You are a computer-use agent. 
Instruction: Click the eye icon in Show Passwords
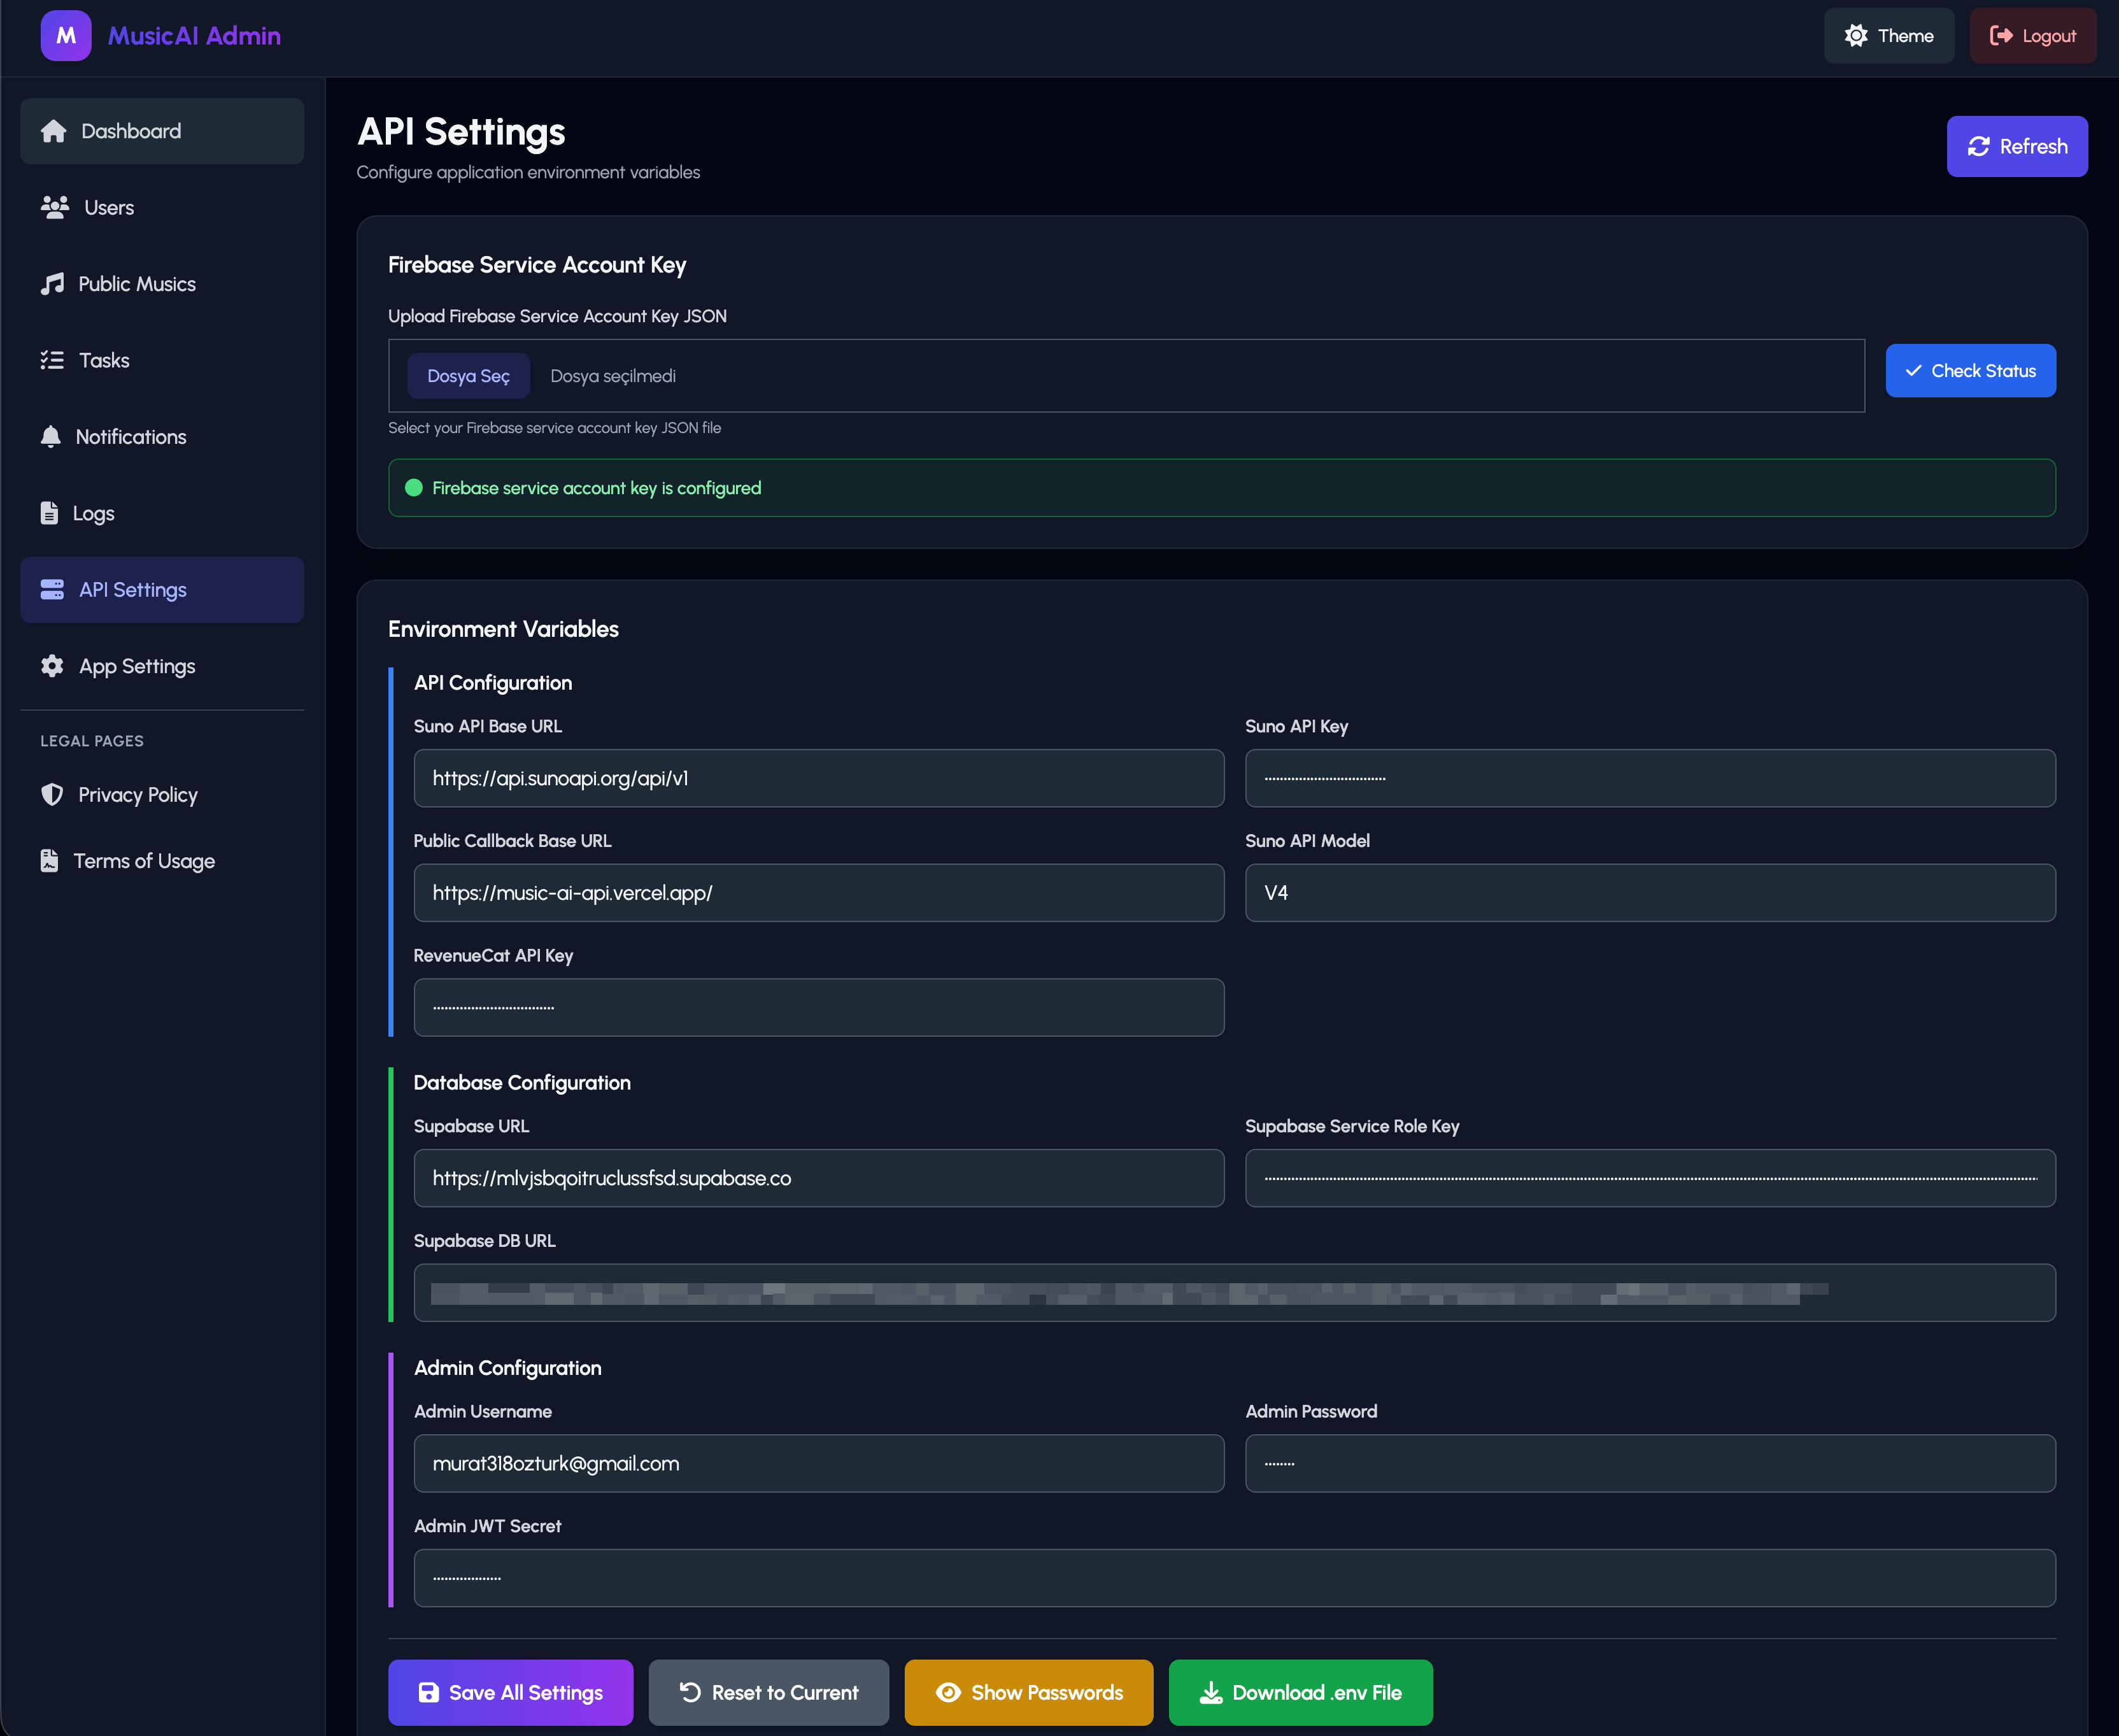tap(948, 1693)
